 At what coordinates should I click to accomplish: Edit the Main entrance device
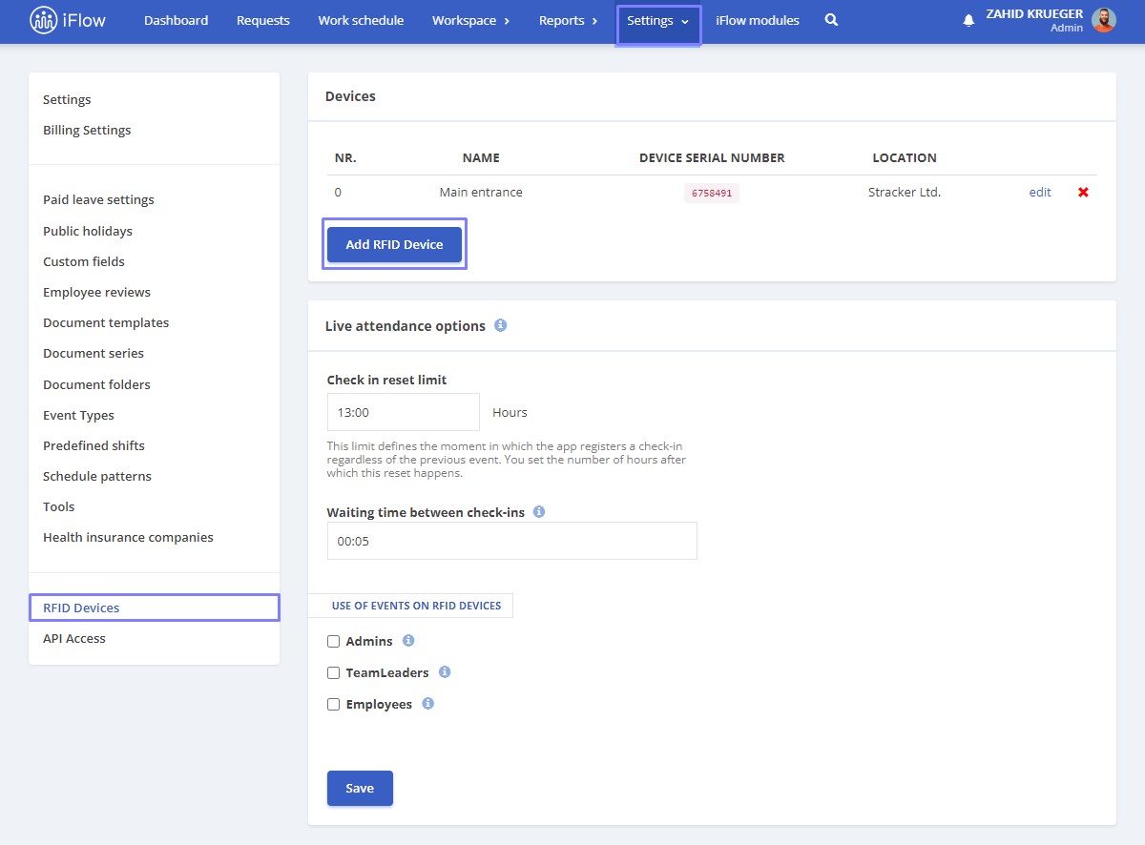pos(1040,193)
